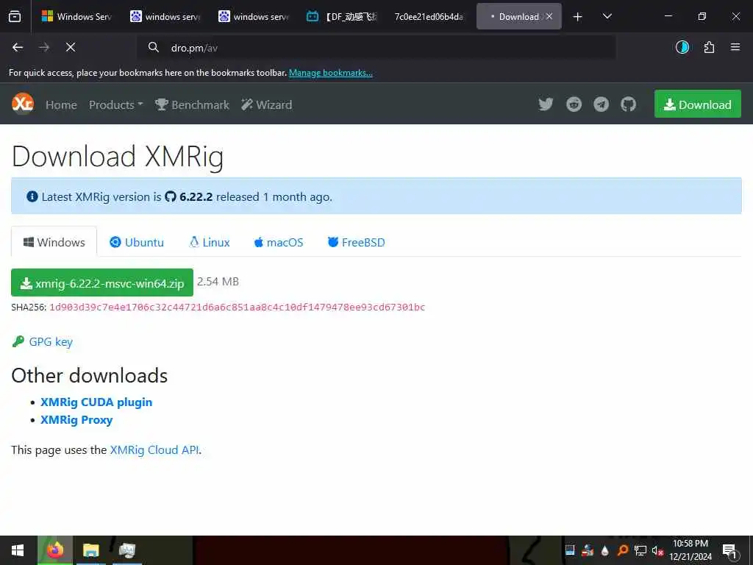Image resolution: width=753 pixels, height=565 pixels.
Task: Click the XMRig logo in navbar
Action: point(23,103)
